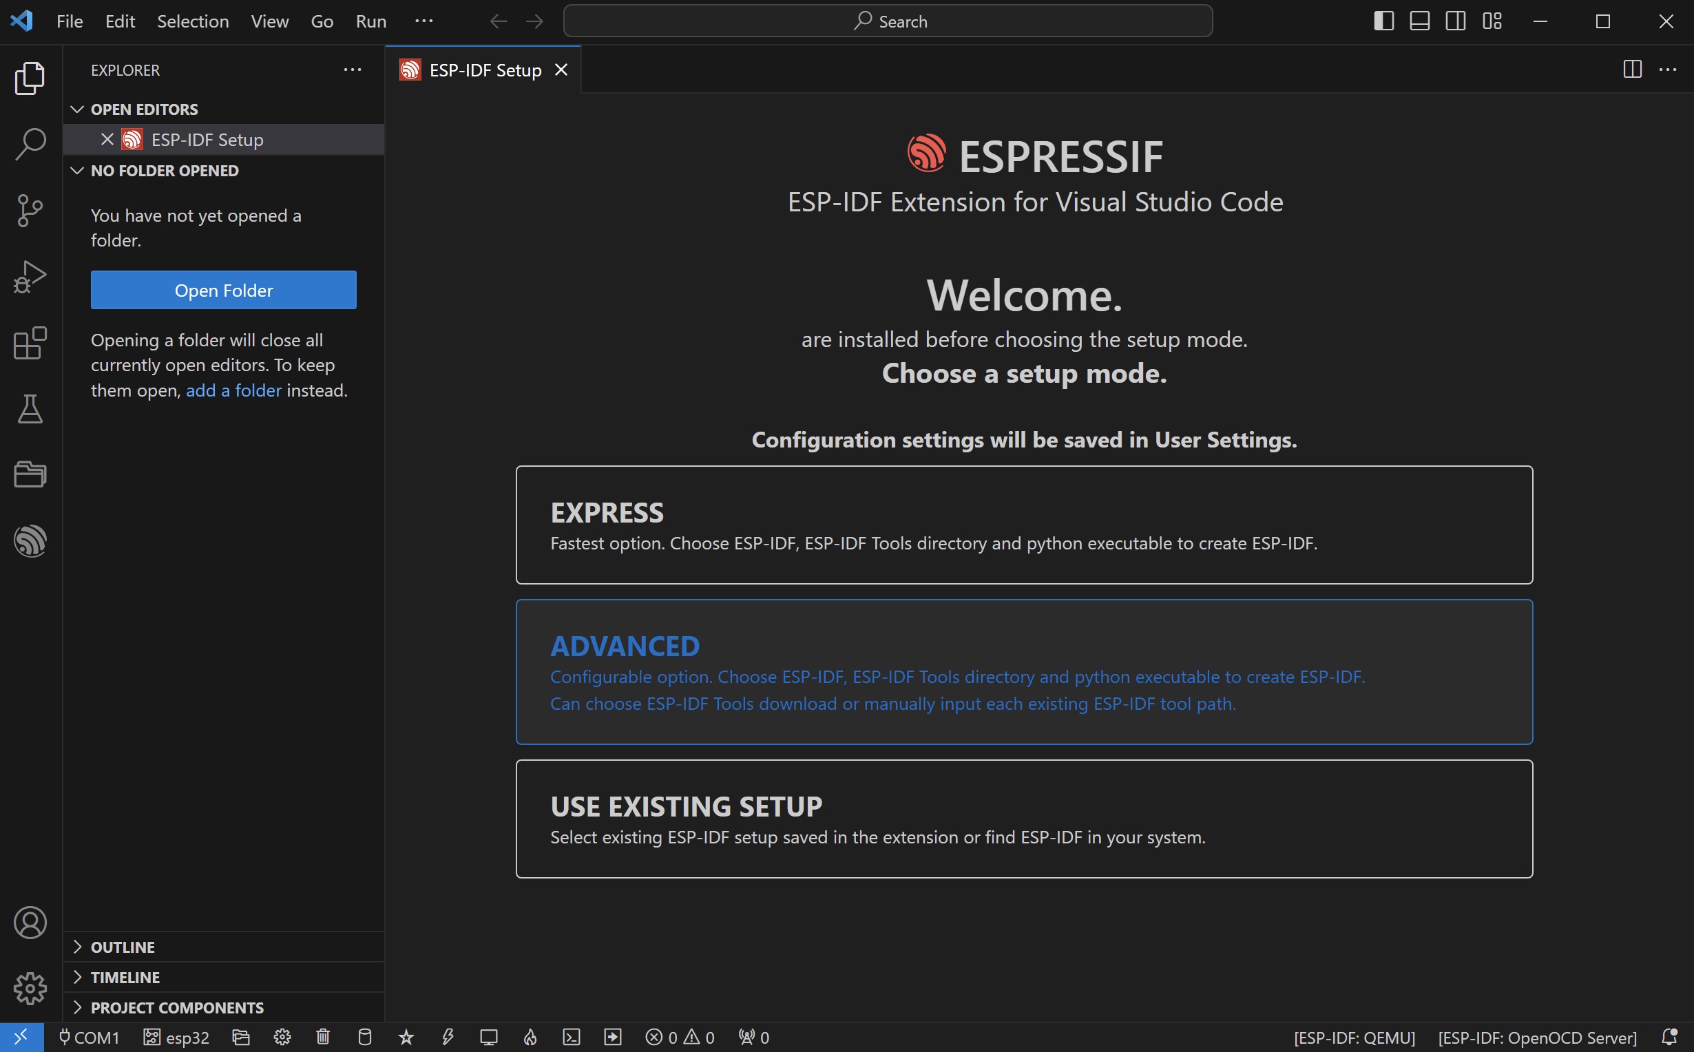Open notifications bell in status bar
Screen dimensions: 1694x1052
[x=1670, y=1038]
